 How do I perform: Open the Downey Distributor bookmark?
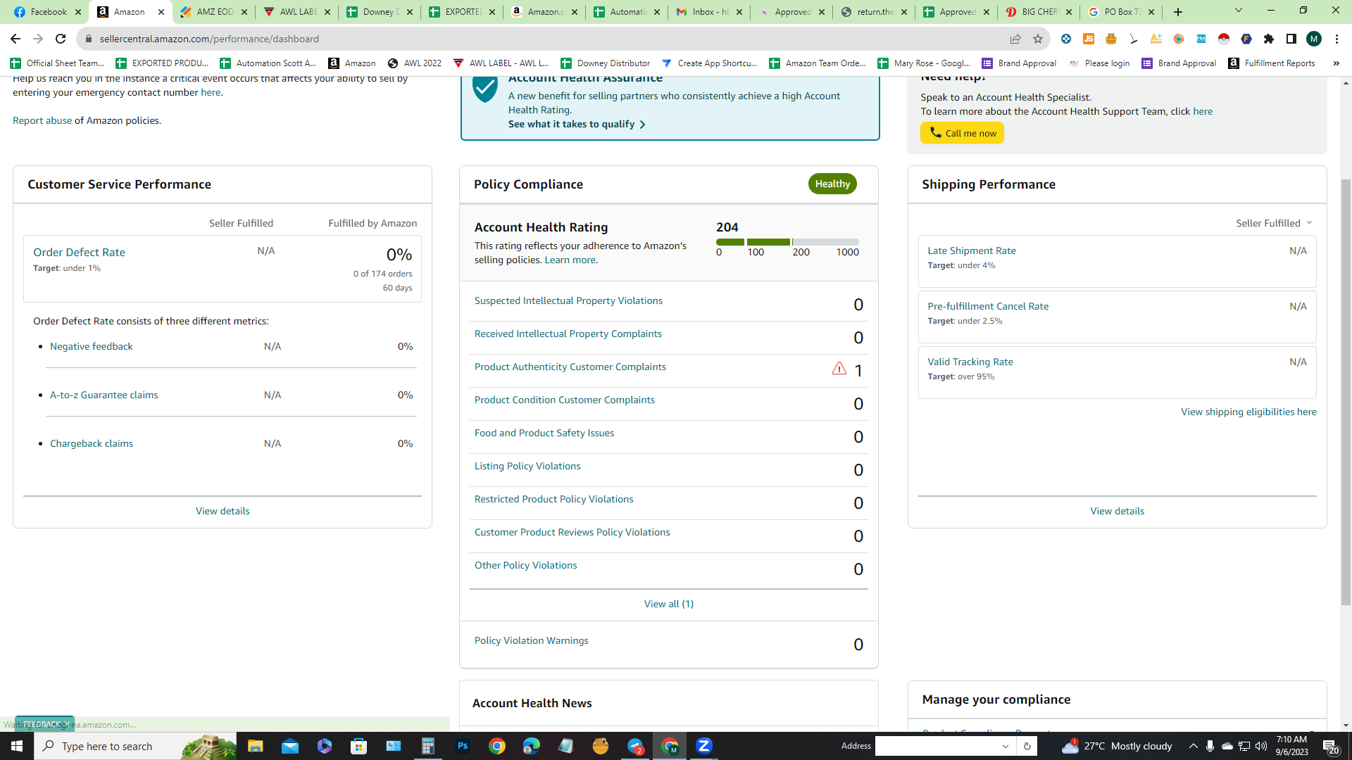tap(605, 63)
